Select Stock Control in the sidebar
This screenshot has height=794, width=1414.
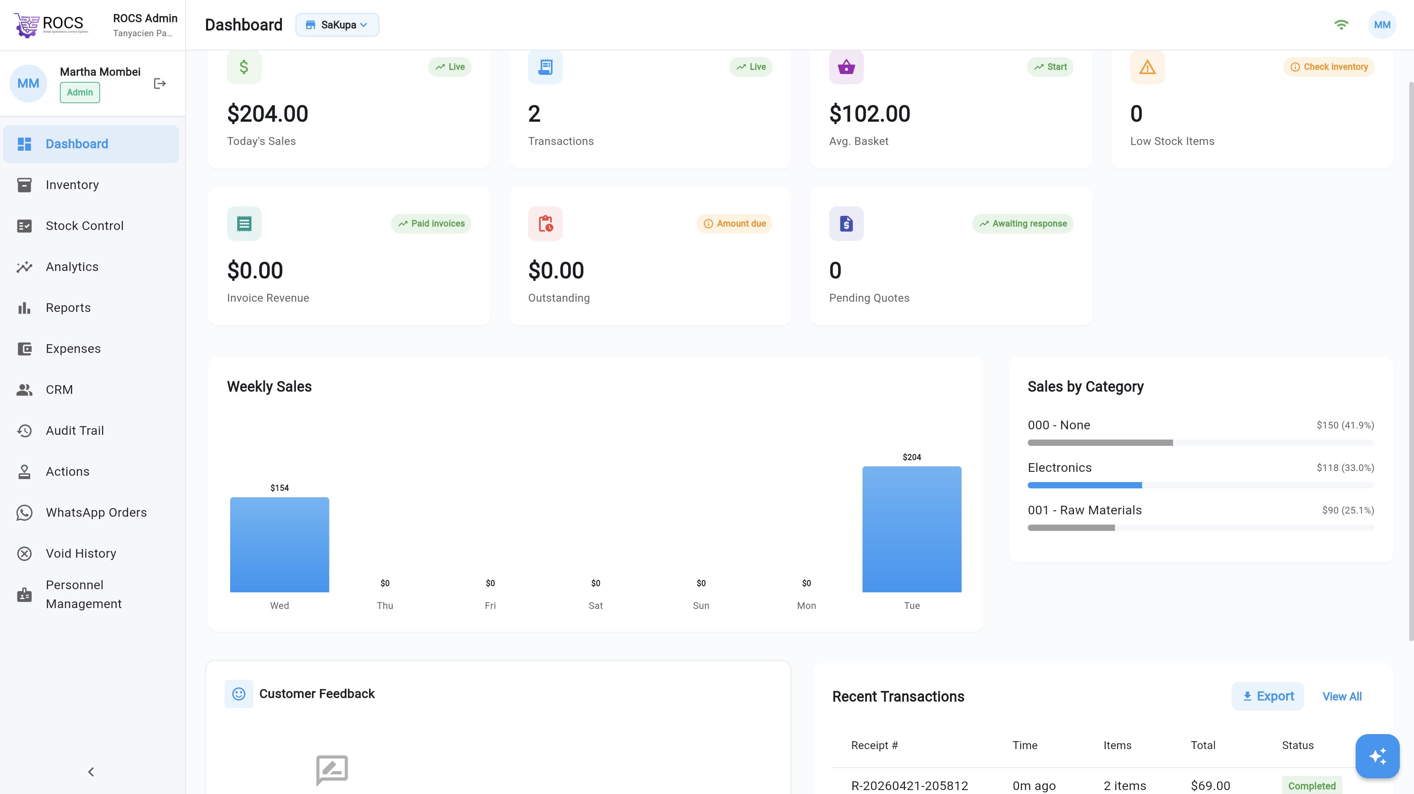coord(84,226)
